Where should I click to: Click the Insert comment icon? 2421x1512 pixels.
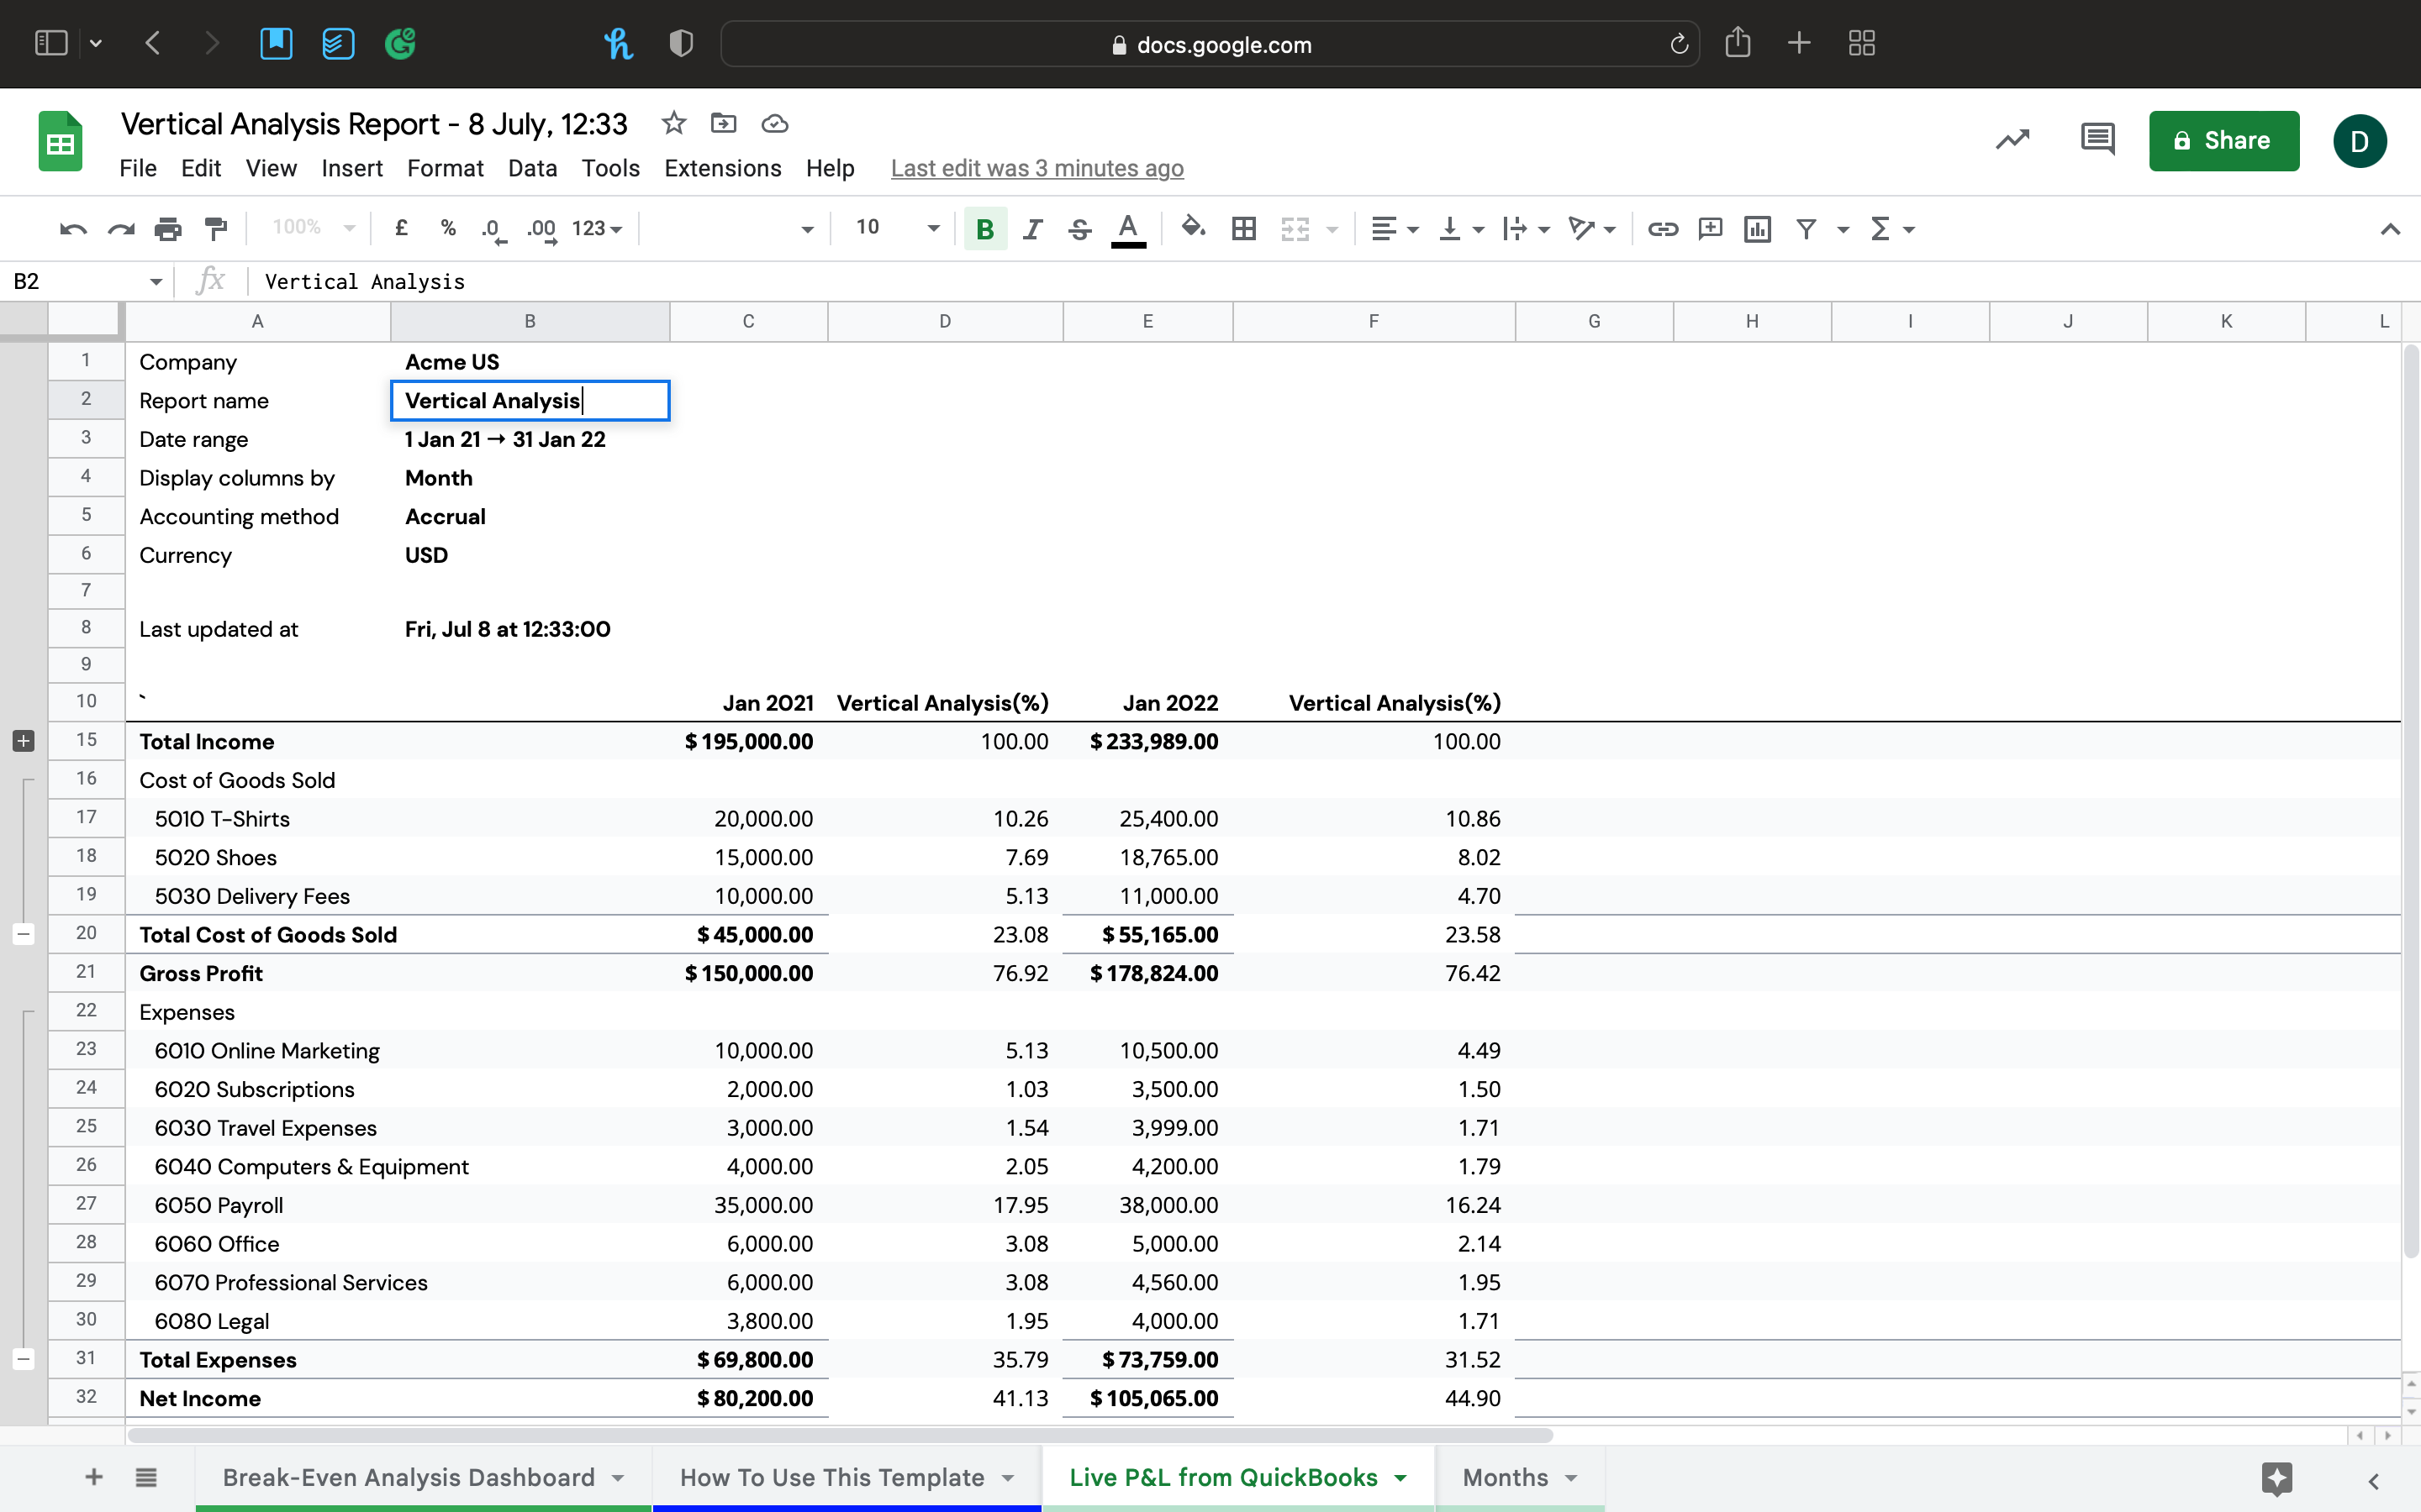click(x=1710, y=228)
